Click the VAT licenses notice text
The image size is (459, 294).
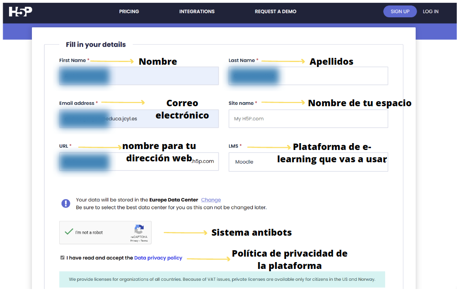coord(222,279)
